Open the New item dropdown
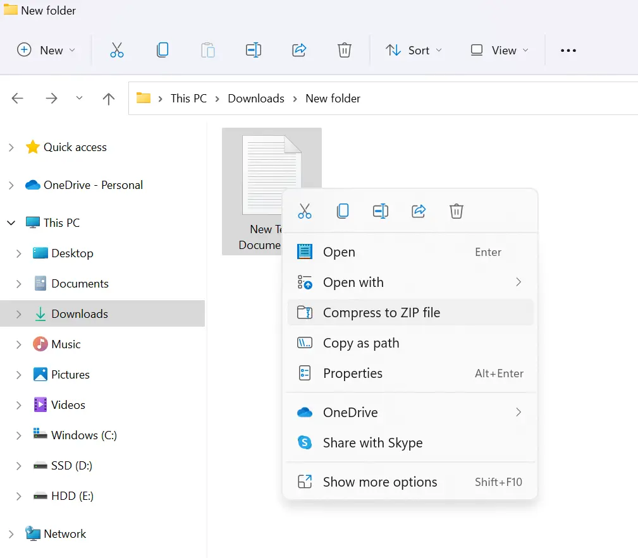This screenshot has width=638, height=558. 46,51
